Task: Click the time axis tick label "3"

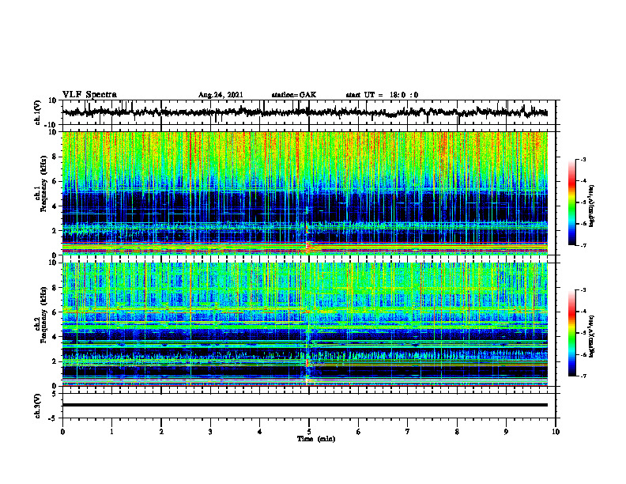Action: 210,432
